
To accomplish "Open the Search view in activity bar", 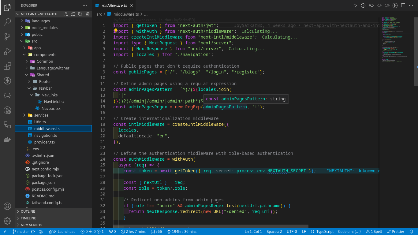I will 7,22.
